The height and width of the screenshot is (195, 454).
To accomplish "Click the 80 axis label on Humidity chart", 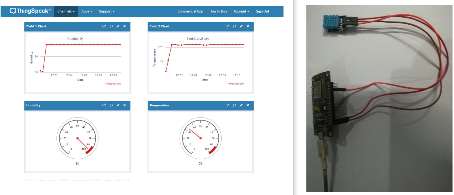I will click(x=36, y=56).
